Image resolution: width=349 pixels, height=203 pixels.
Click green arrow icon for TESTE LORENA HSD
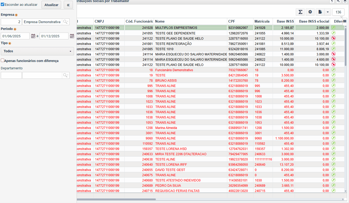(334, 149)
